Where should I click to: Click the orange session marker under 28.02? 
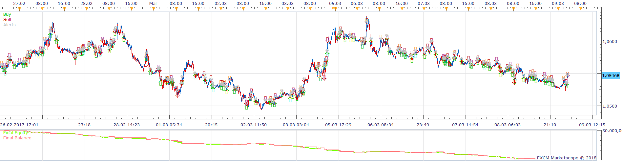pos(87,9)
